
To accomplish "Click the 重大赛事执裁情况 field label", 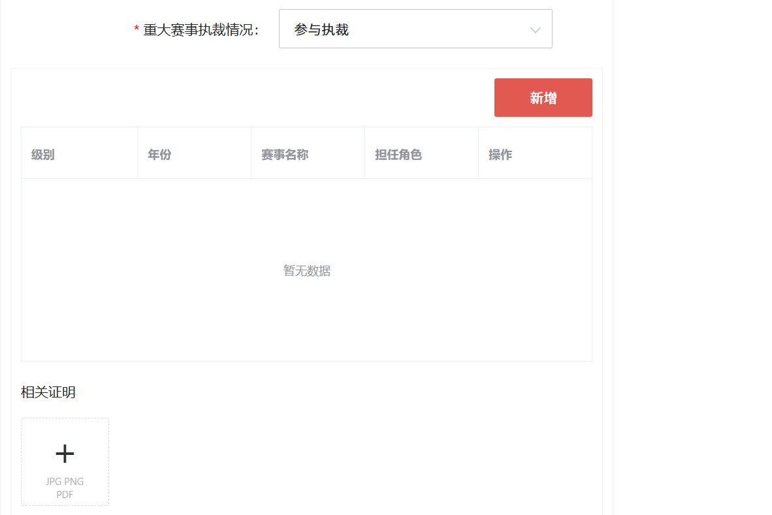I will click(201, 29).
